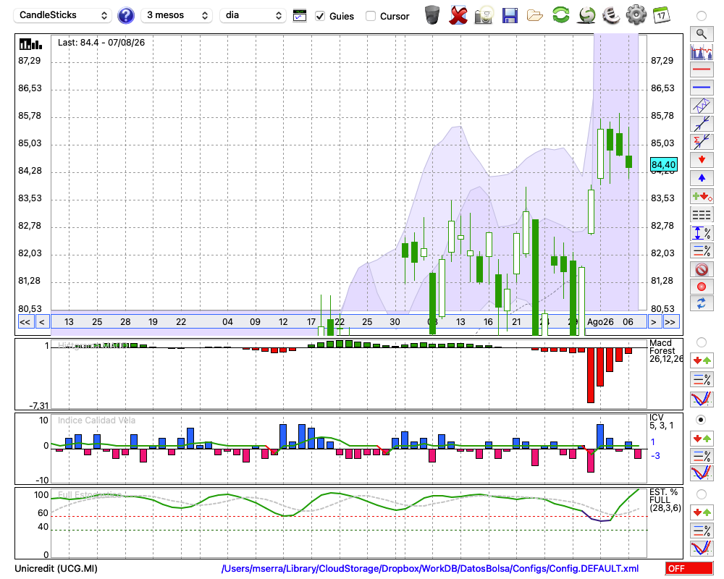Screen dimensions: 724x579
Task: Open the folder icon to load a file
Action: pyautogui.click(x=535, y=16)
